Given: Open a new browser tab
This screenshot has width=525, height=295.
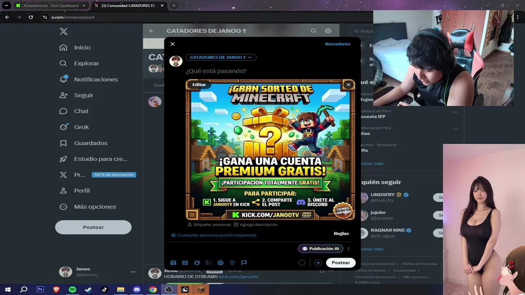Looking at the screenshot, I should 174,6.
